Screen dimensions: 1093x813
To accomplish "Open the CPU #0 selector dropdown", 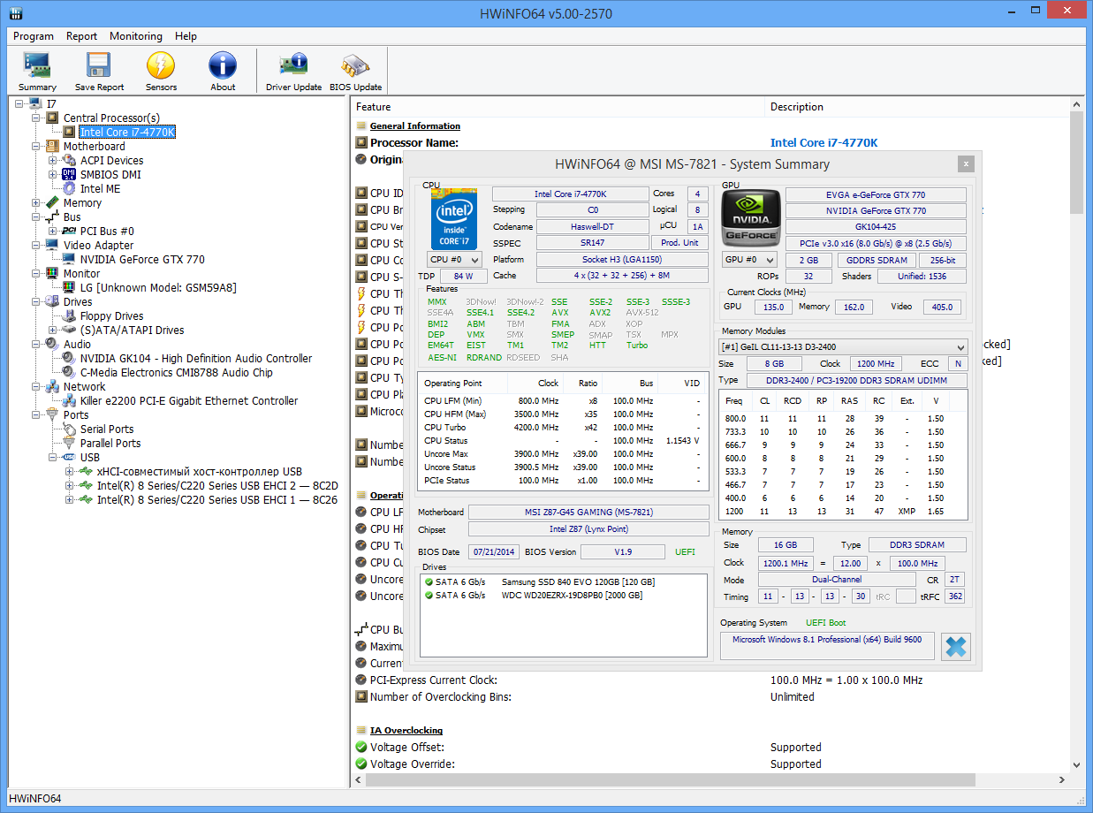I will coord(454,260).
